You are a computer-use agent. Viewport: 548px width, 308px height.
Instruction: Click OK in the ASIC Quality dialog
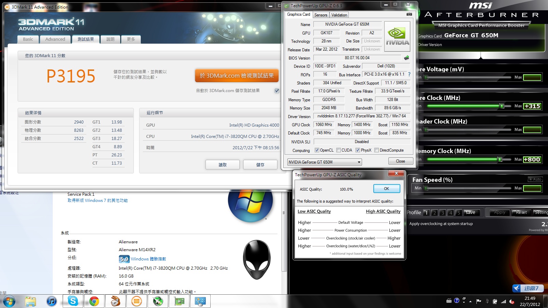pos(386,189)
